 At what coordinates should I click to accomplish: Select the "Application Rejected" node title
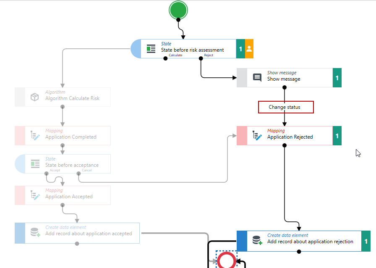click(290, 137)
